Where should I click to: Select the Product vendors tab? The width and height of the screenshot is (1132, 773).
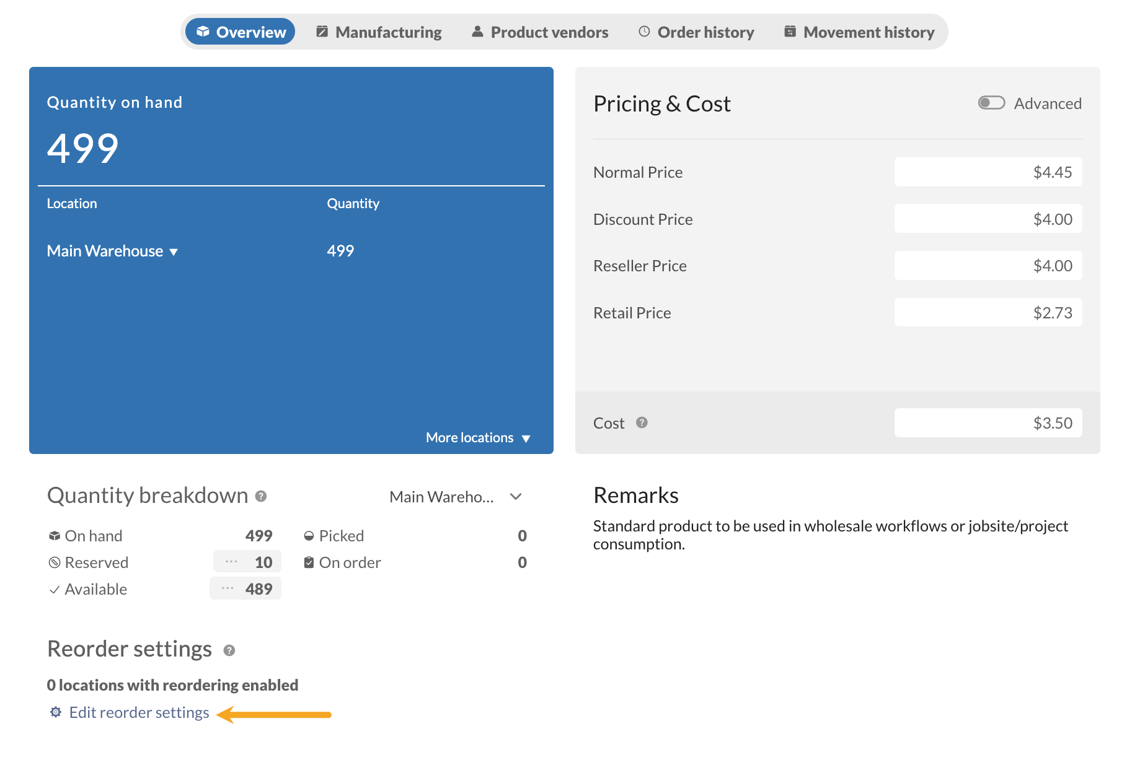click(540, 32)
